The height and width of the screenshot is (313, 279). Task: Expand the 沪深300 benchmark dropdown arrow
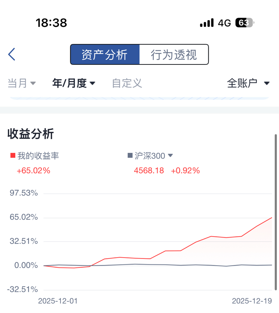(171, 156)
